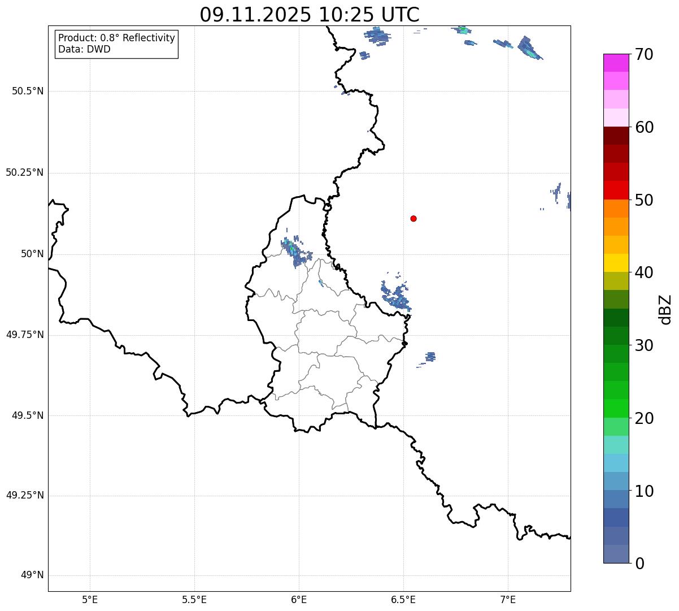The height and width of the screenshot is (611, 679).
Task: Click radar echo at top near 6.35°E
Action: tap(378, 36)
